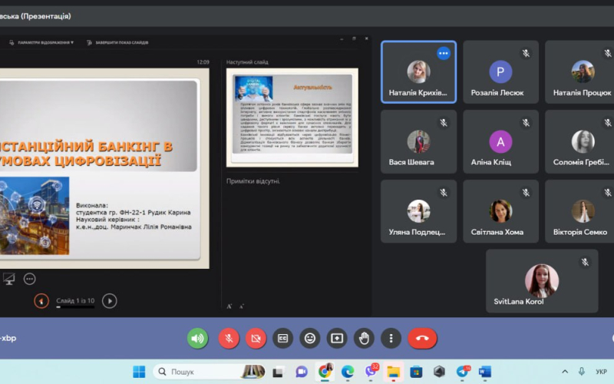Image resolution: width=614 pixels, height=384 pixels.
Task: Click the microphone icon in system tray
Action: [x=582, y=372]
